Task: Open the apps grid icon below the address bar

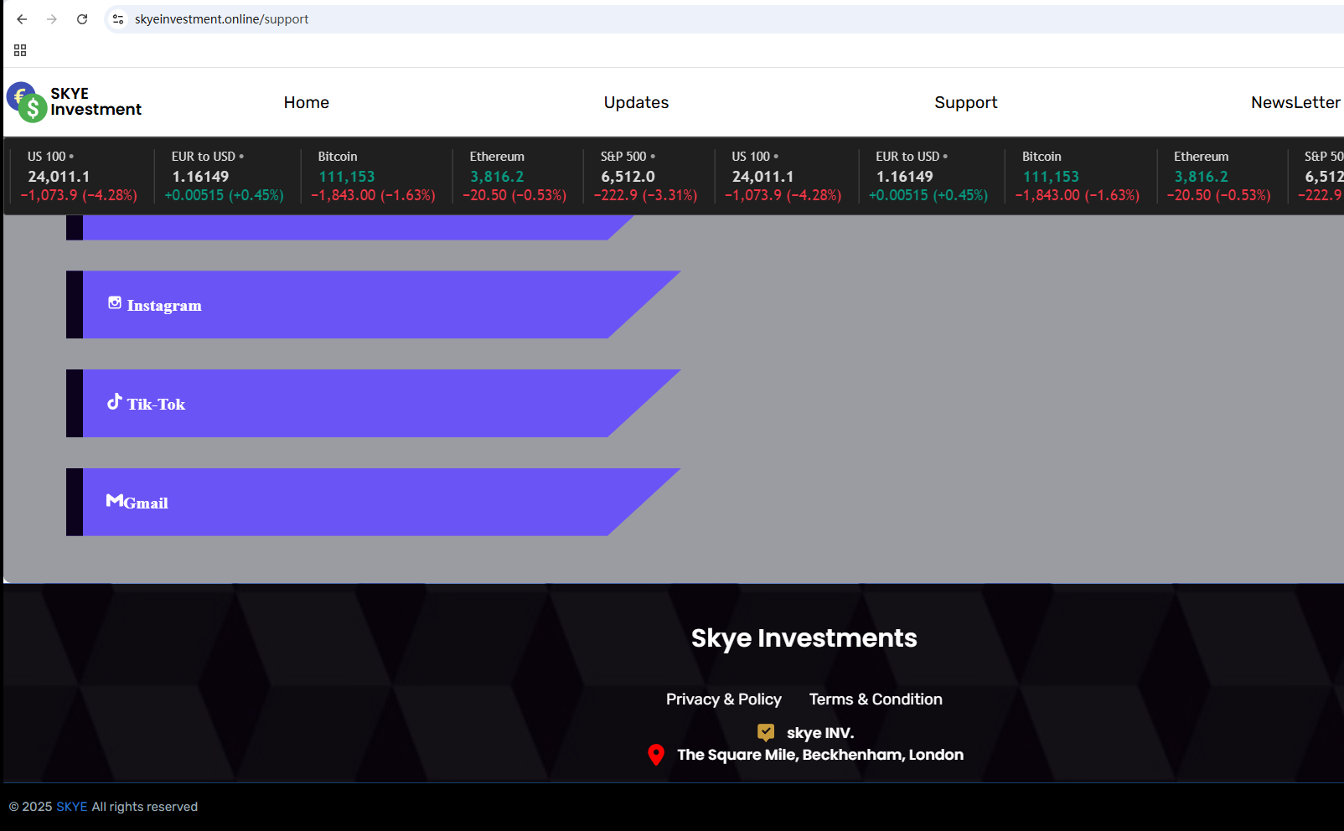Action: tap(20, 50)
